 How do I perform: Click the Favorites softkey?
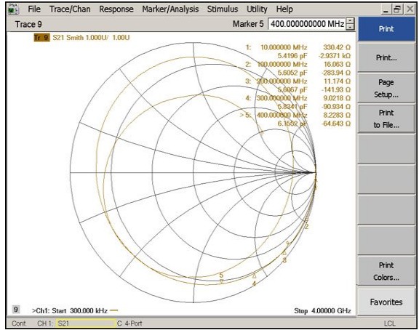click(x=386, y=302)
